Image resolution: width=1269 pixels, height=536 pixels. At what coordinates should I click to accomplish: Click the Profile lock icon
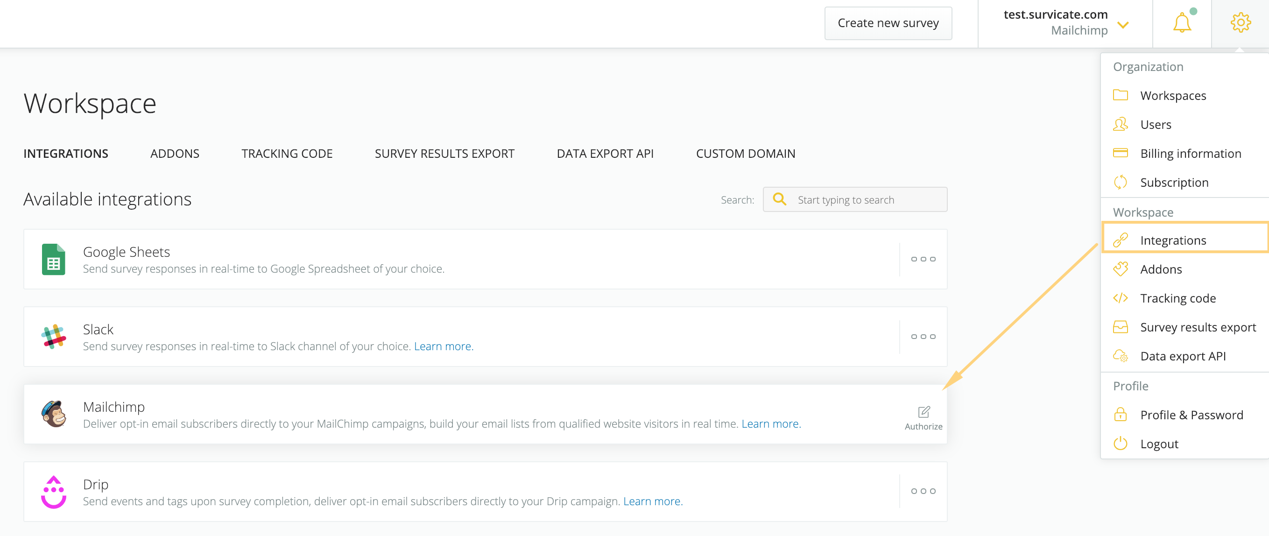tap(1120, 414)
